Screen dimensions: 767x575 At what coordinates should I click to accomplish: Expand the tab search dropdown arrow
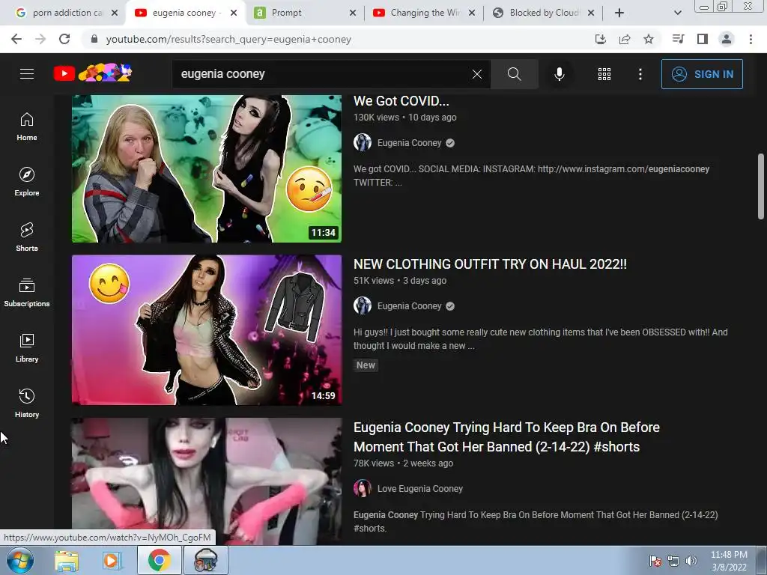[x=677, y=13]
